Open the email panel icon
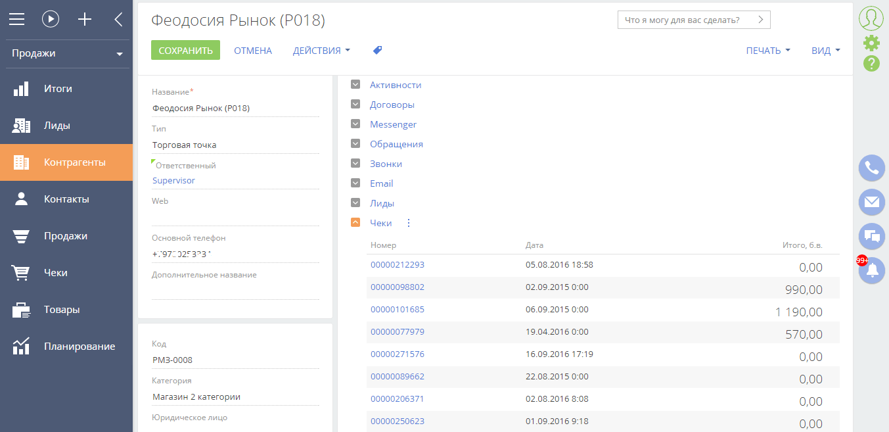Screen dimensions: 889x432 pyautogui.click(x=872, y=202)
